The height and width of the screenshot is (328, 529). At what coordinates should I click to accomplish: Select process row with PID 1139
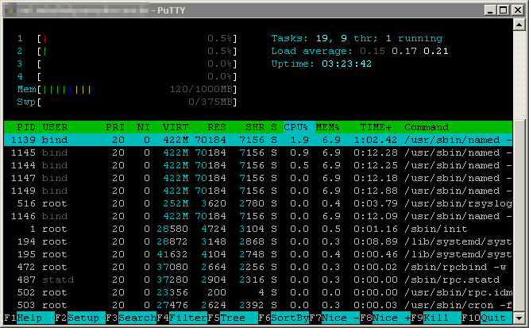pos(258,140)
